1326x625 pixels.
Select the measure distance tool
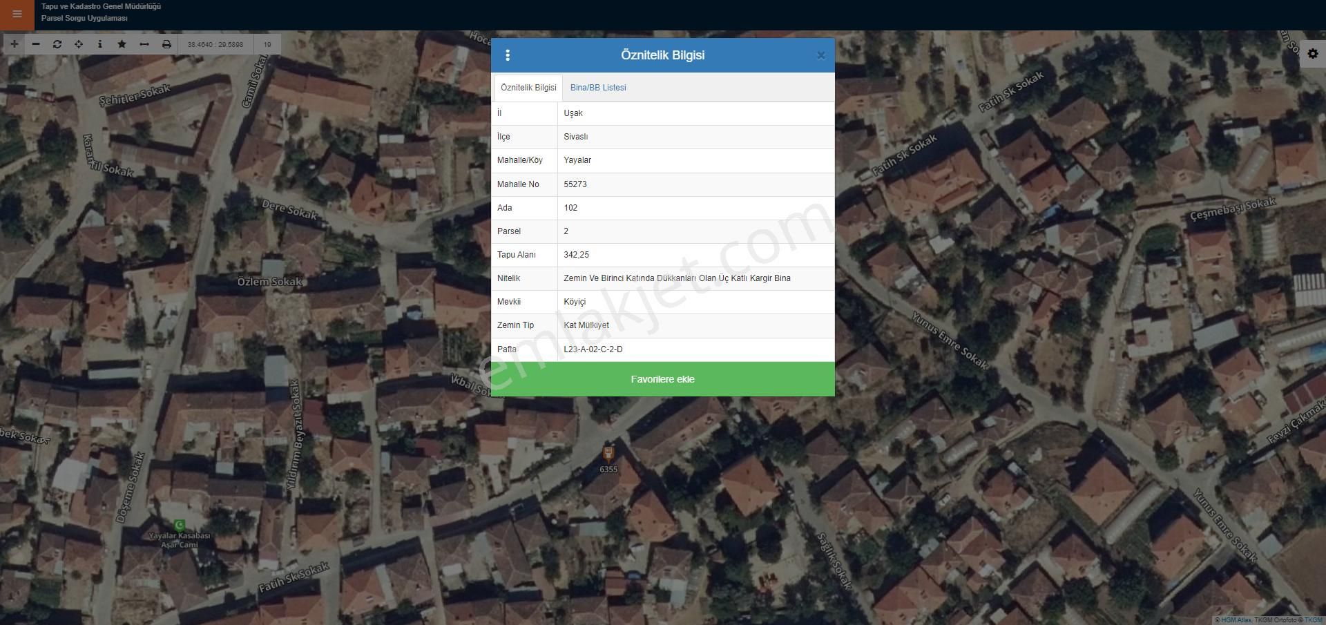[144, 44]
